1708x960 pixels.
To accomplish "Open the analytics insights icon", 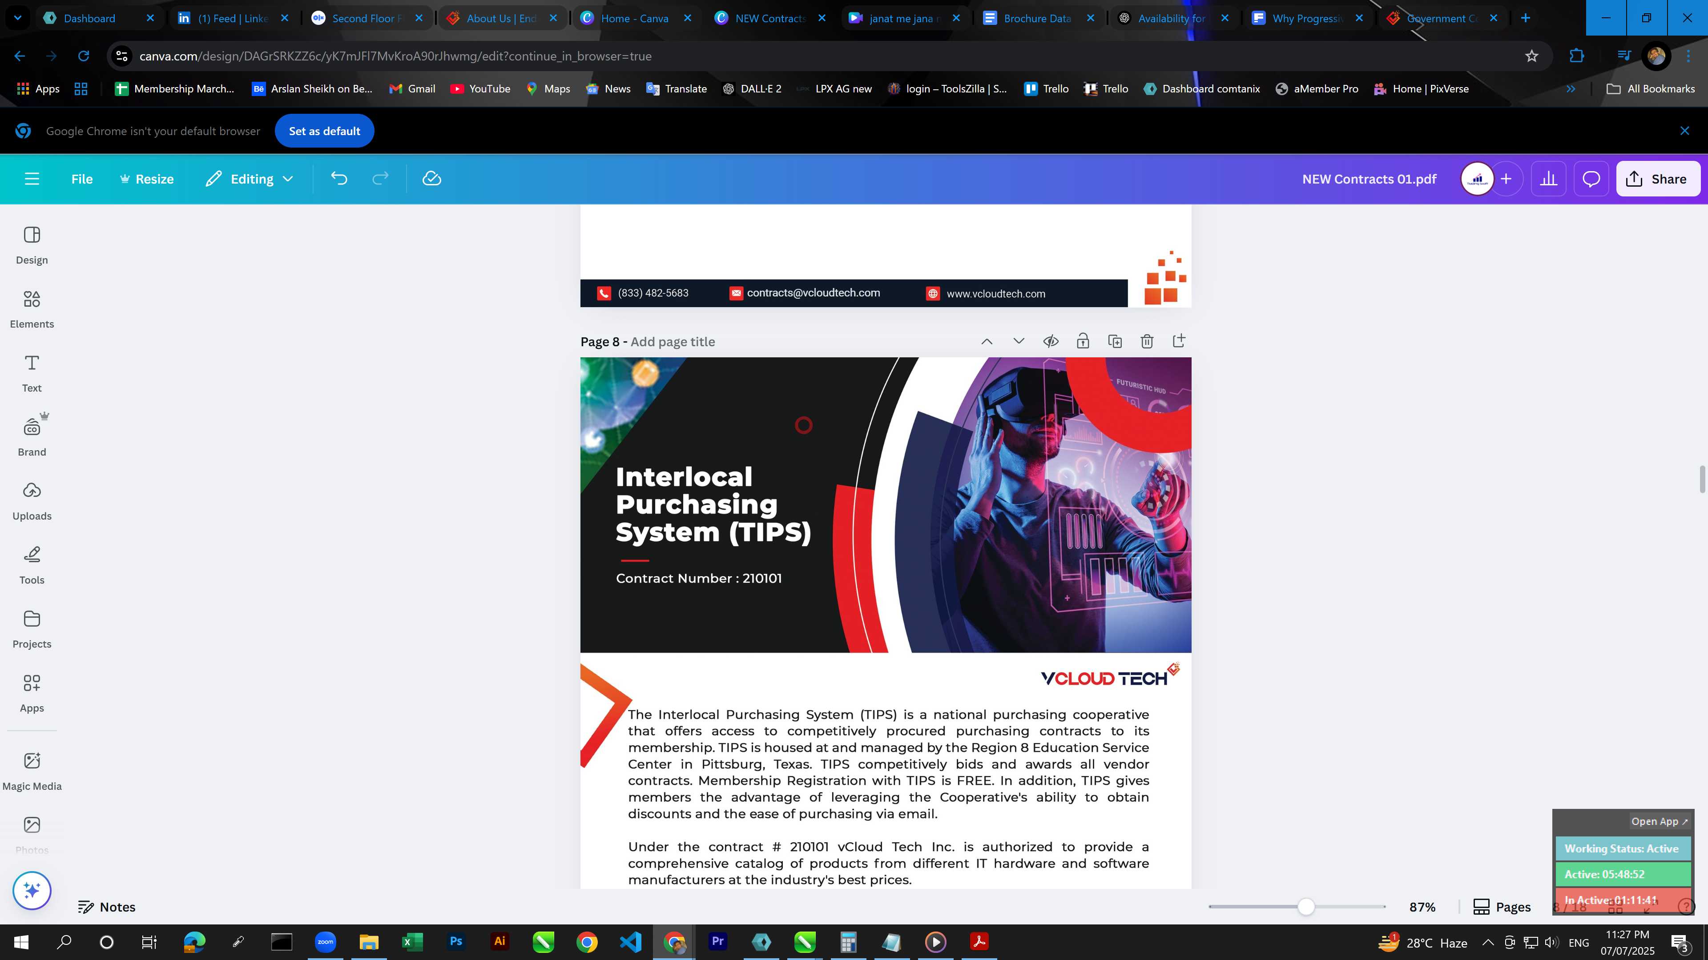I will tap(1548, 179).
